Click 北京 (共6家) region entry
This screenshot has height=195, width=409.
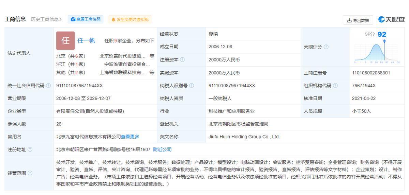point(71,56)
